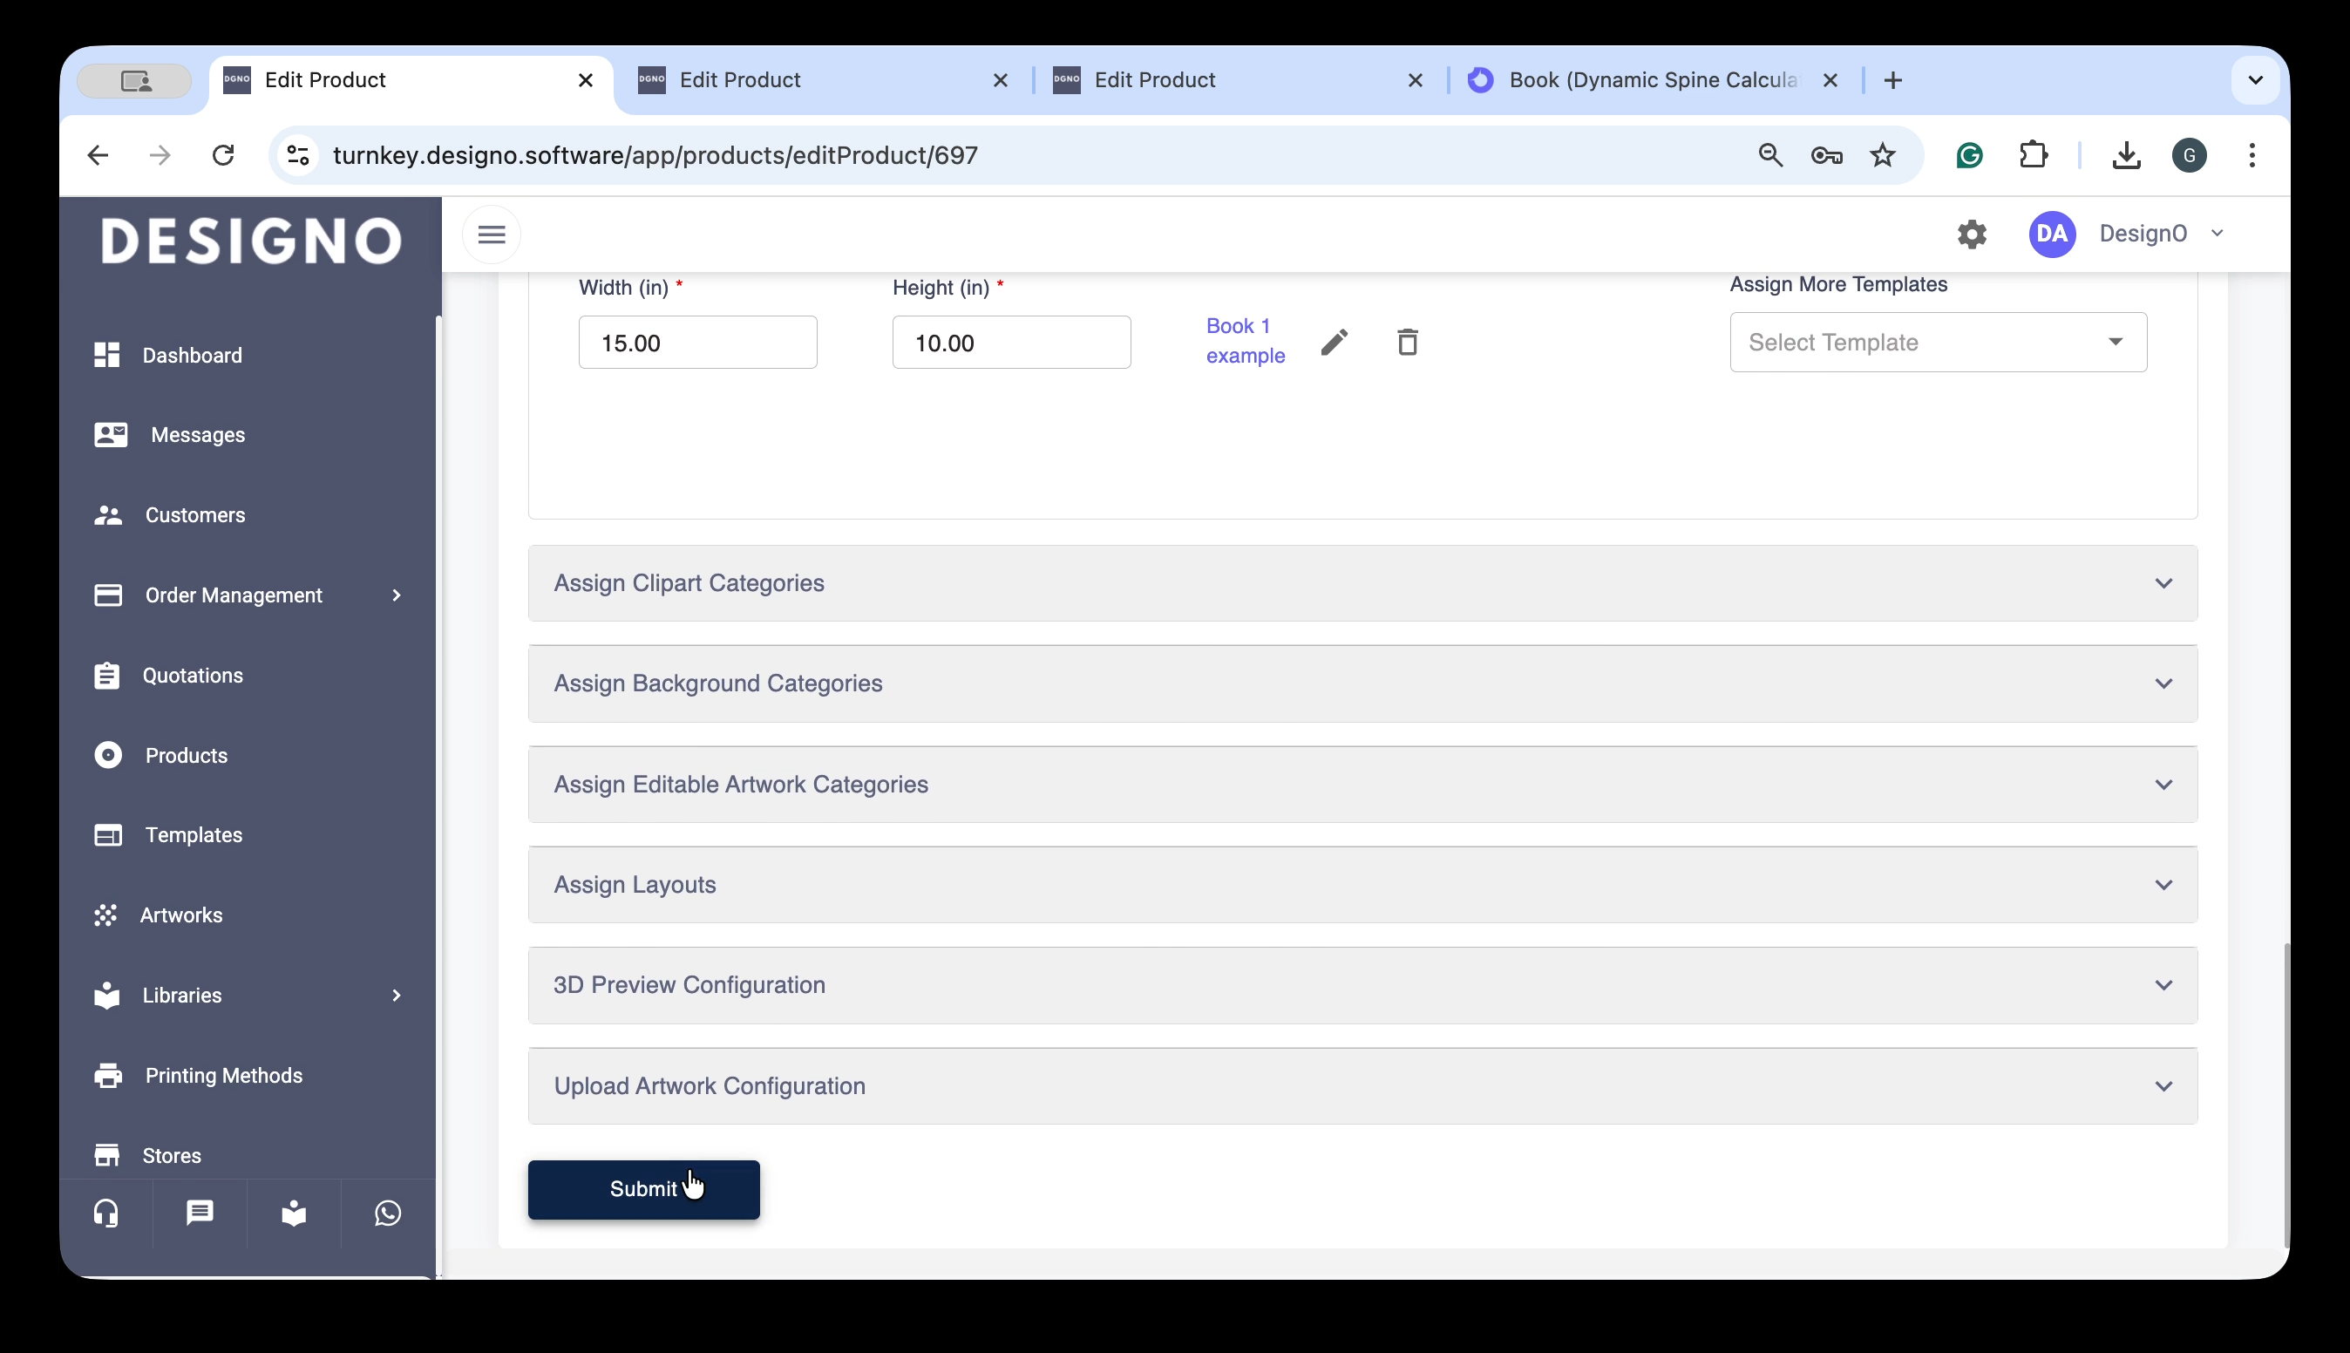2350x1353 pixels.
Task: Click the pencil icon next to Book 1 example
Action: pyautogui.click(x=1334, y=342)
